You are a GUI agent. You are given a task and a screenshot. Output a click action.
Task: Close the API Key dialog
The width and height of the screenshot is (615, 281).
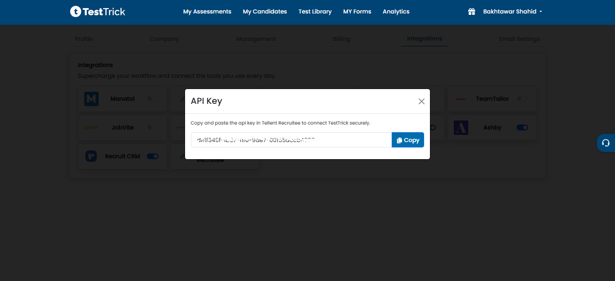(x=421, y=101)
